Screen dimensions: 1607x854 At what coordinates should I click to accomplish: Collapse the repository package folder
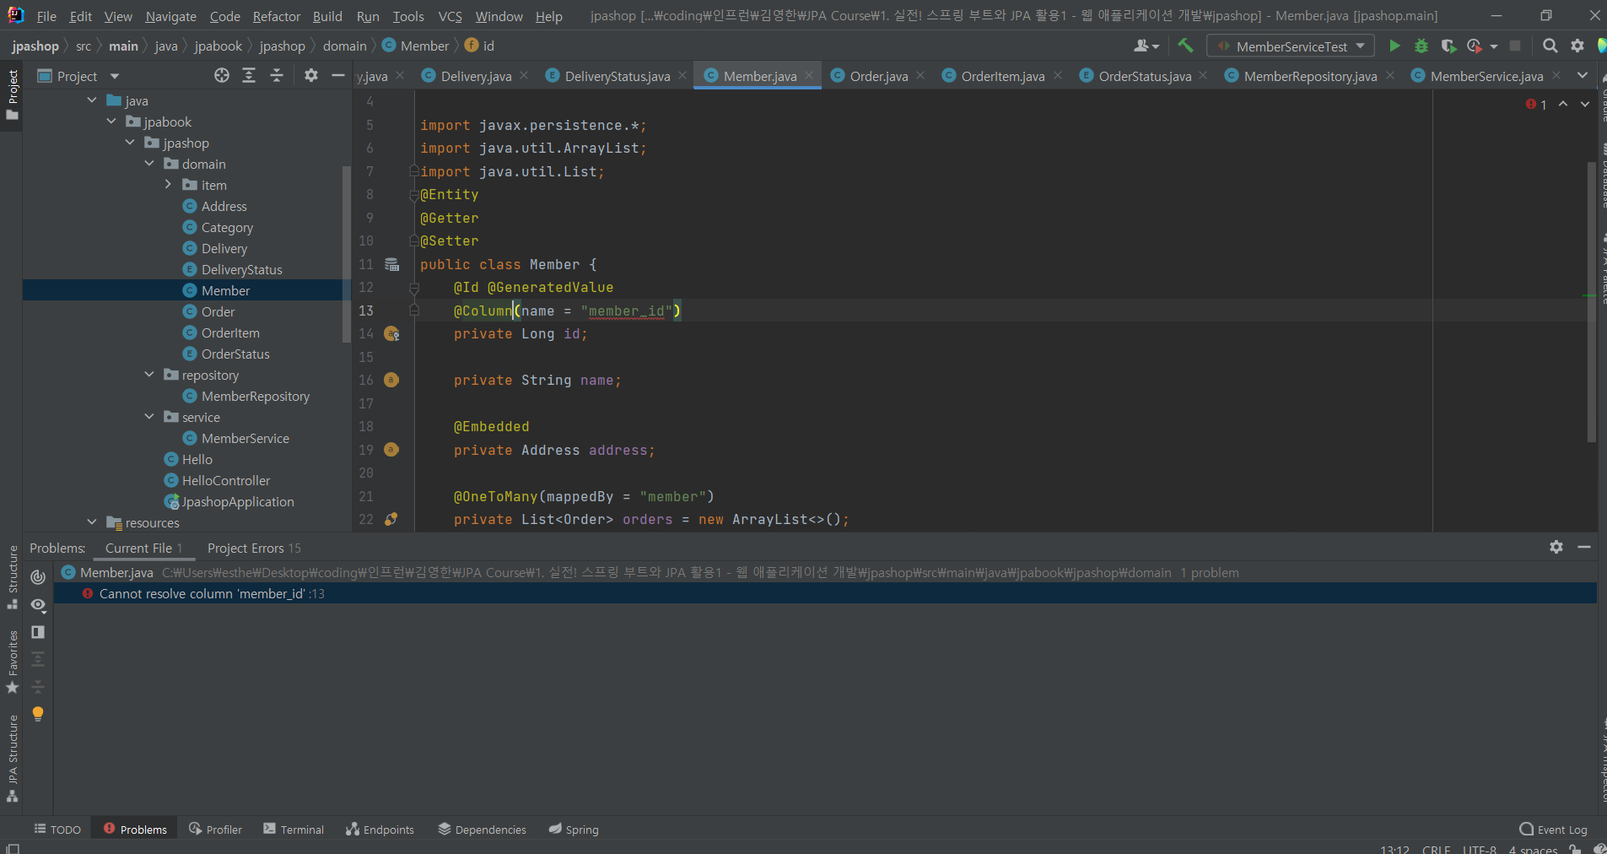(x=149, y=375)
